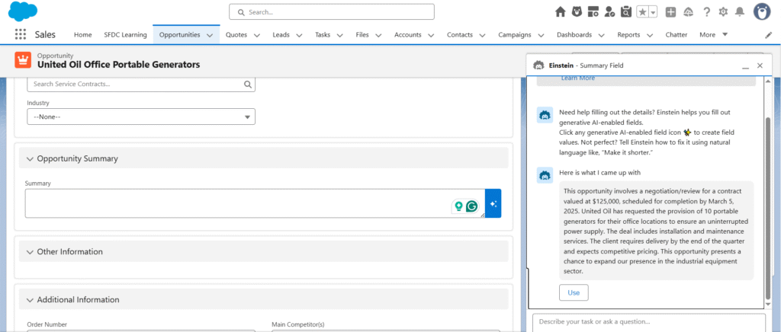Open the user profile avatar
The image size is (781, 332).
[761, 11]
